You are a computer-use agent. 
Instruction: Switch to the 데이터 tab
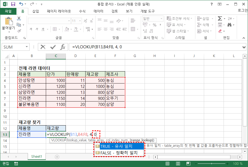(x=98, y=11)
